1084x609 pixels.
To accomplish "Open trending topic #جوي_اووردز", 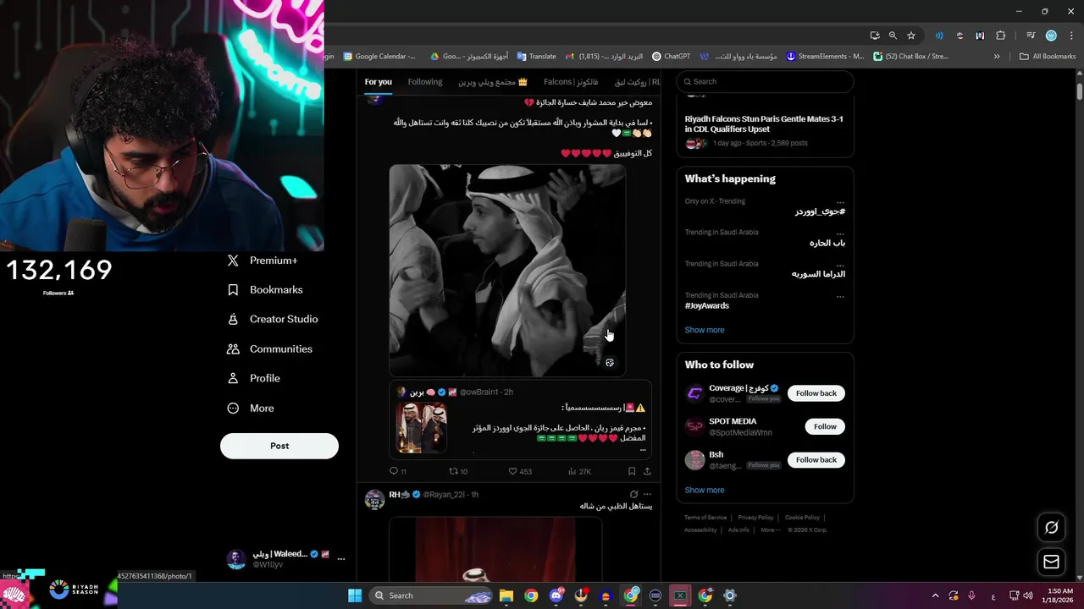I will point(820,211).
